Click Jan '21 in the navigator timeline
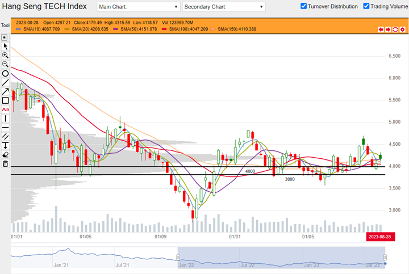Image resolution: width=409 pixels, height=274 pixels. pyautogui.click(x=61, y=265)
